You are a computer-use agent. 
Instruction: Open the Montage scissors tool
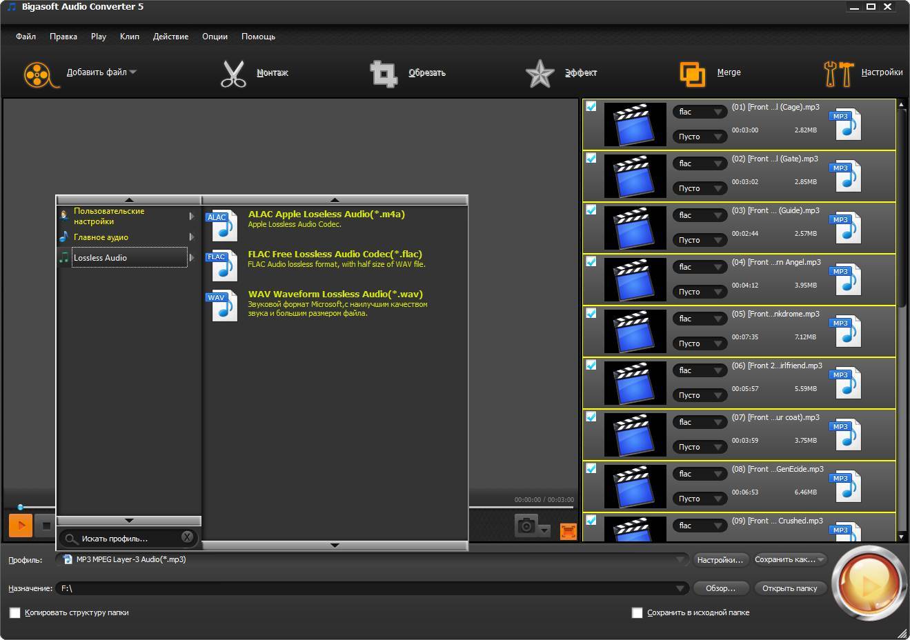[233, 74]
